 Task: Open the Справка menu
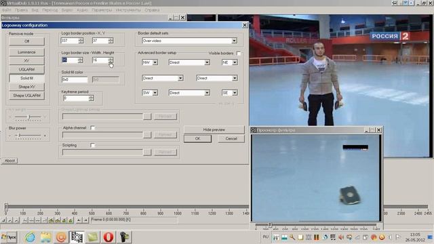pos(152,10)
